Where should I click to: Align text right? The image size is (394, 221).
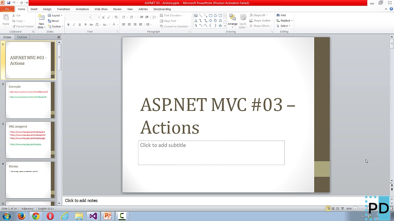(135, 25)
